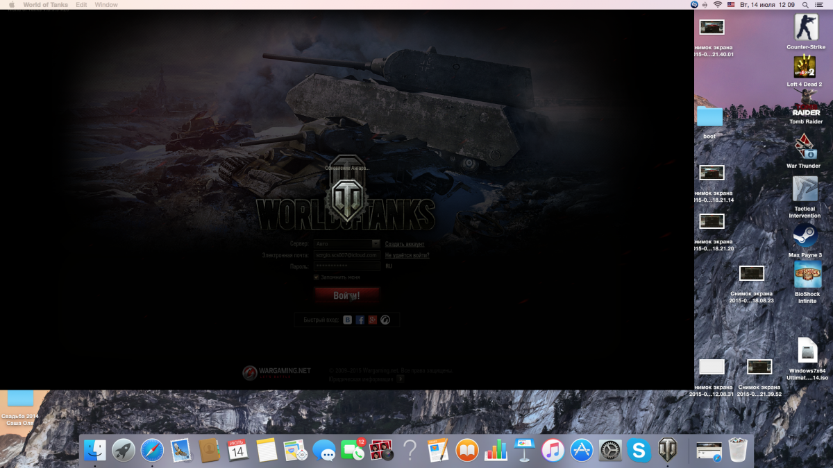Open Finder from the Dock
This screenshot has height=468, width=833.
[95, 450]
